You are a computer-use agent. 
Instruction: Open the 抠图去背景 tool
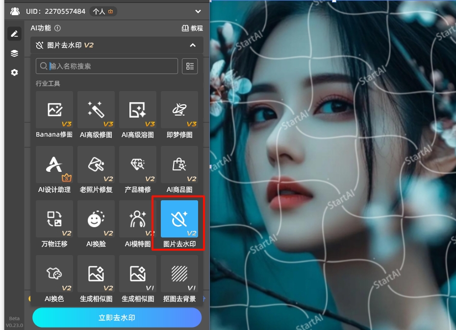pyautogui.click(x=179, y=274)
